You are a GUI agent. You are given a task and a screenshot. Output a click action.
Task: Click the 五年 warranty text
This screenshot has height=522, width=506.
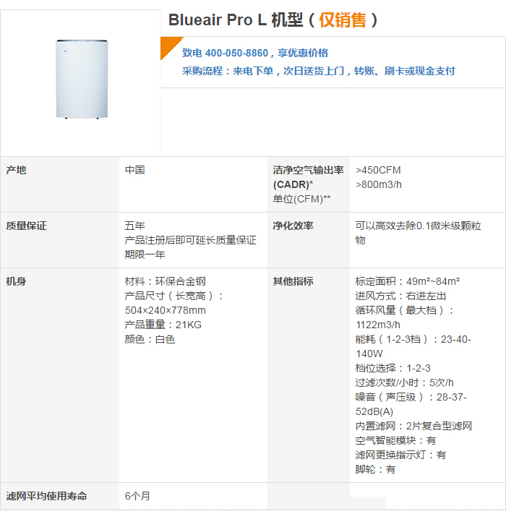tap(135, 226)
